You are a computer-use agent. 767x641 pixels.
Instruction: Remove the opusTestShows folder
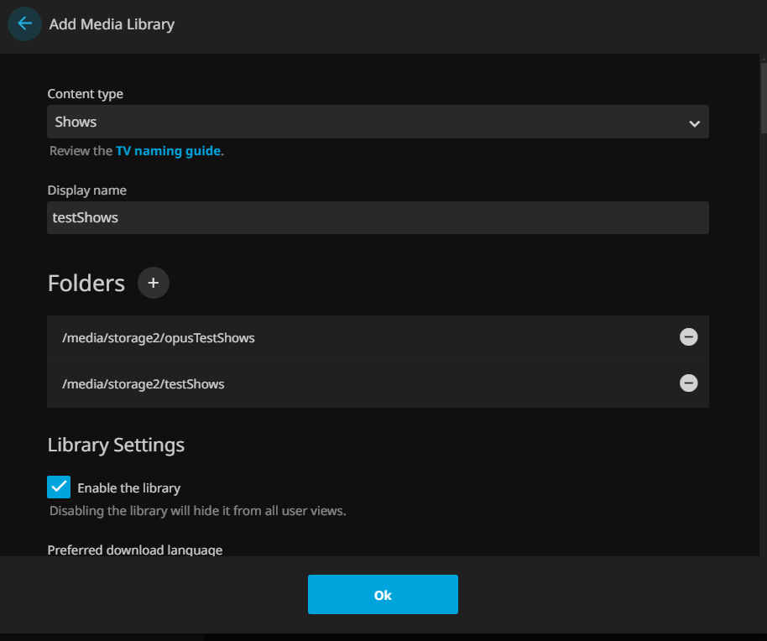tap(688, 337)
